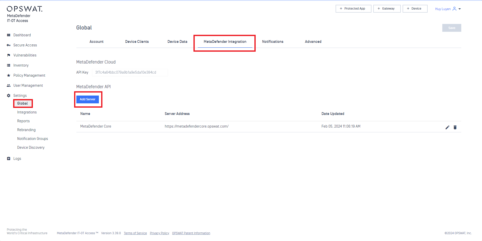Open the OPSWAT Patent Information link
This screenshot has width=482, height=241.
coord(191,233)
